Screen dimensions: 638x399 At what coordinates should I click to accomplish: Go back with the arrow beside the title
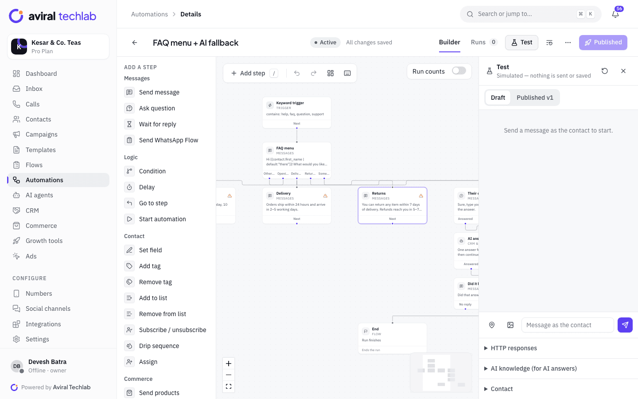pos(135,43)
